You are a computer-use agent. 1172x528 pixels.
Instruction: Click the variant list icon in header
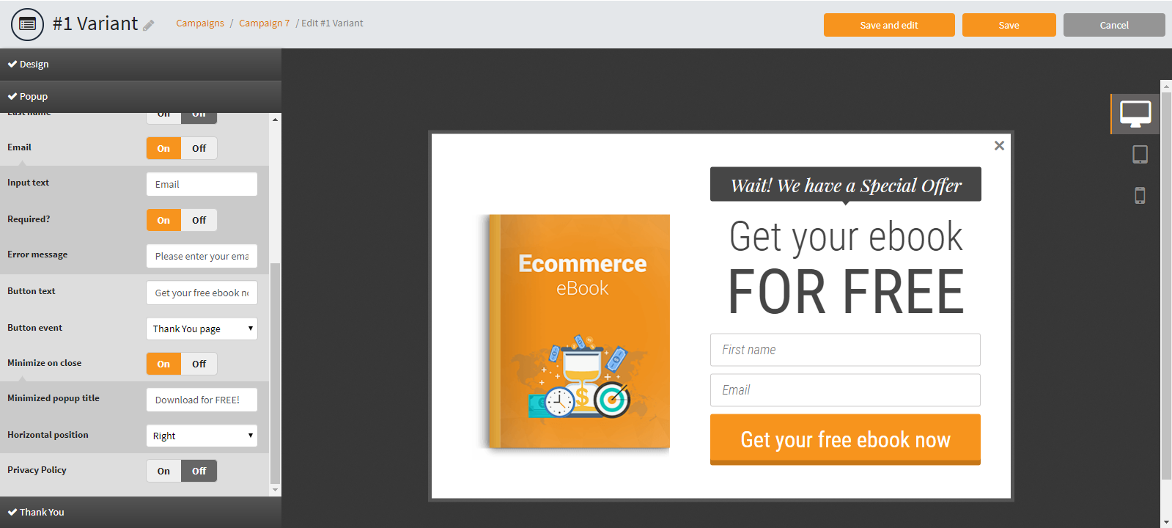[27, 24]
